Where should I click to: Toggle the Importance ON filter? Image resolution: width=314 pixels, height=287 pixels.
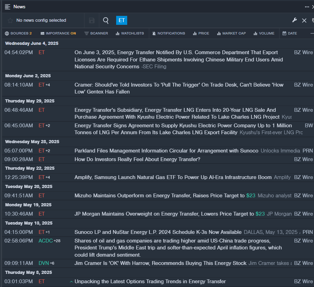tap(58, 33)
